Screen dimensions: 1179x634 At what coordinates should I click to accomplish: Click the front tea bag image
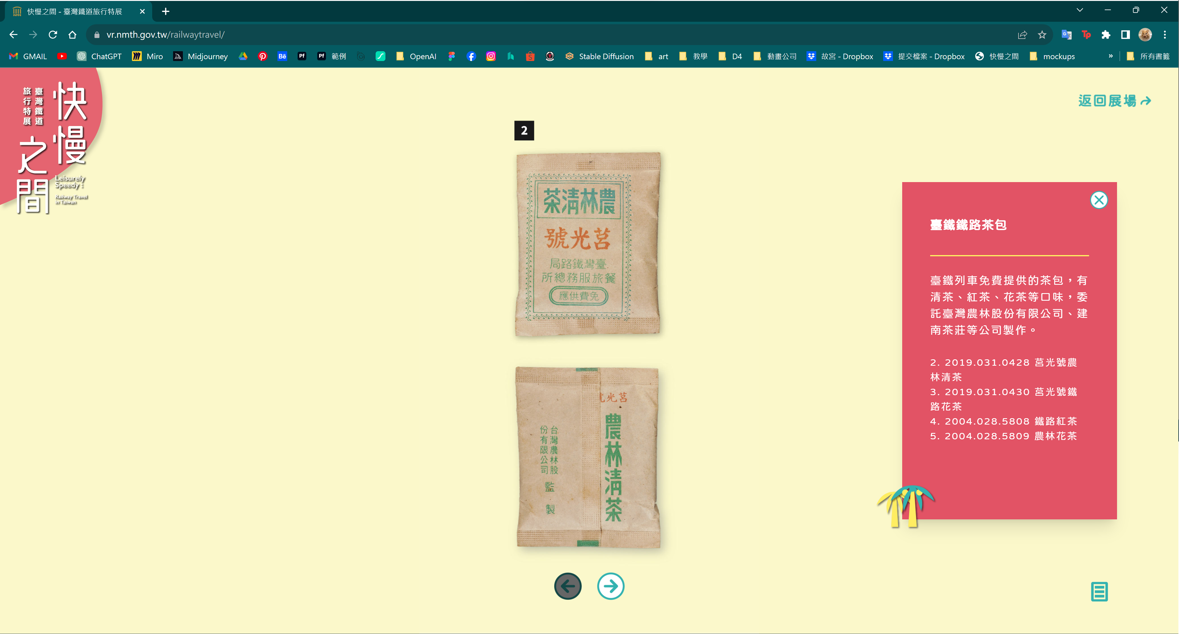[x=588, y=244]
